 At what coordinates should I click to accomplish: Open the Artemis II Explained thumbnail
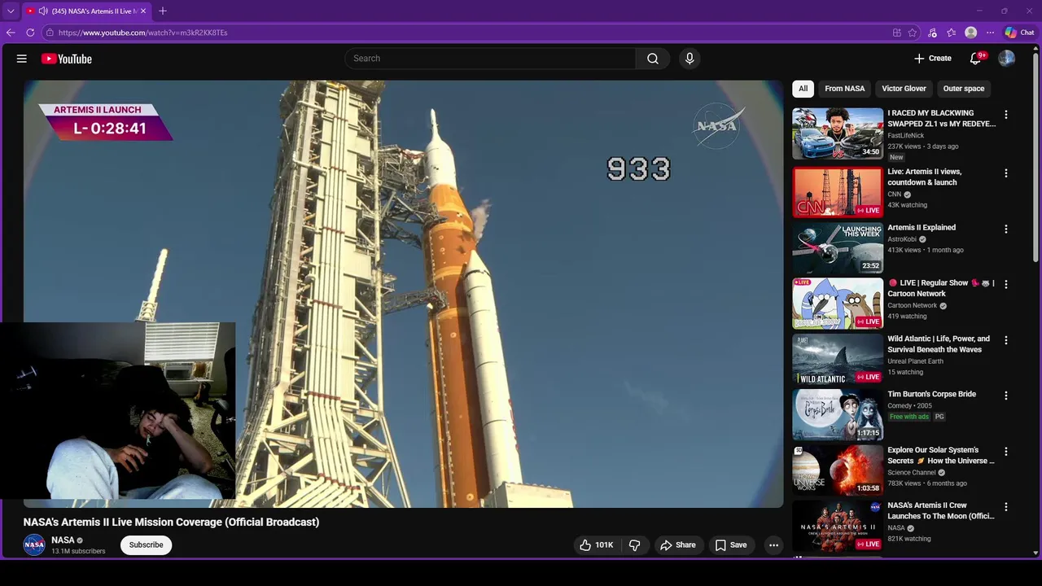click(838, 247)
